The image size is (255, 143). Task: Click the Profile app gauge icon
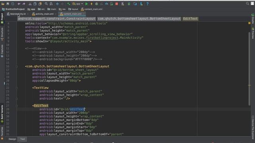[106, 4]
